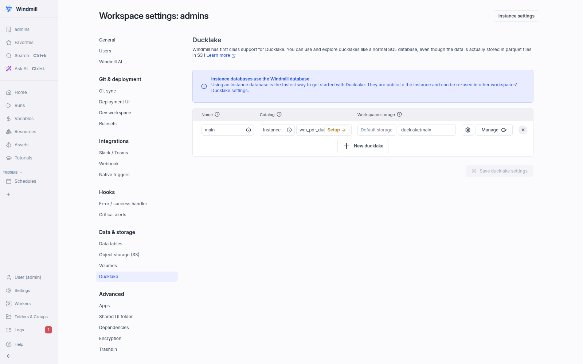
Task: Open the admins workspace switcher
Action: [x=29, y=29]
